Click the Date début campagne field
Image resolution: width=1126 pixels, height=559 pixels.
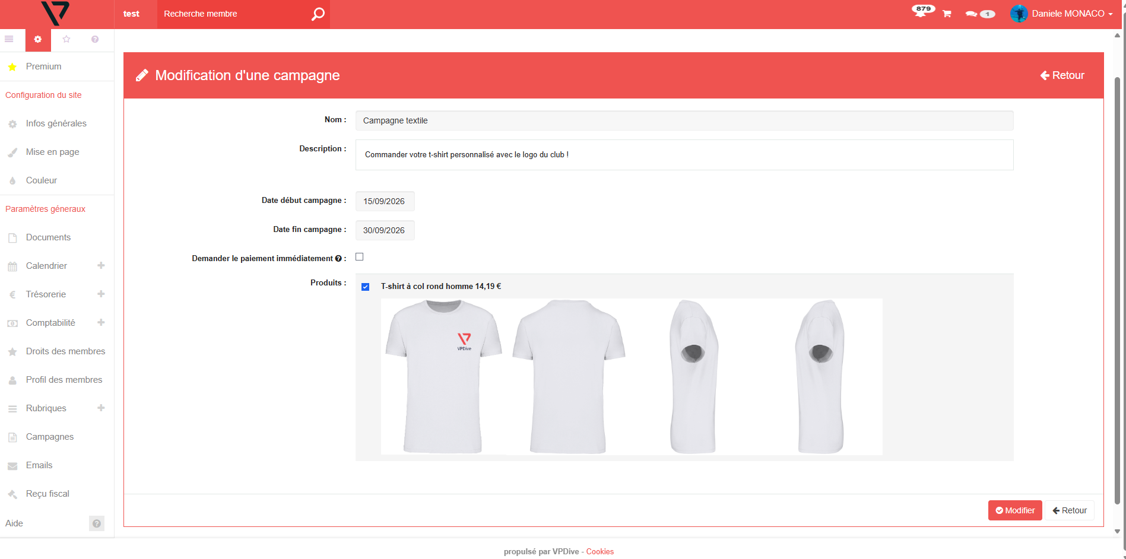(385, 201)
